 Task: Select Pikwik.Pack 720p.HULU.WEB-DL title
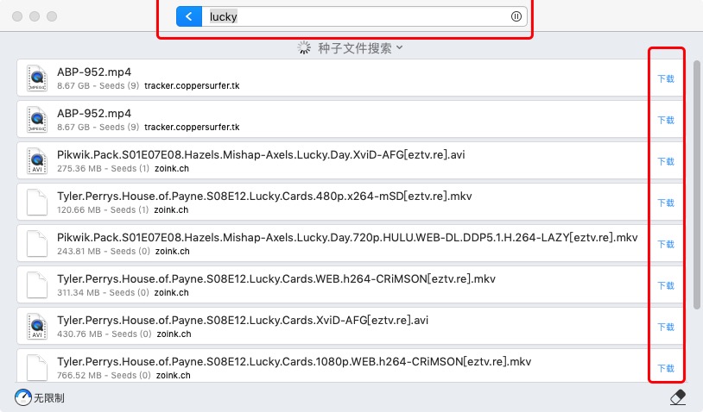coord(347,238)
